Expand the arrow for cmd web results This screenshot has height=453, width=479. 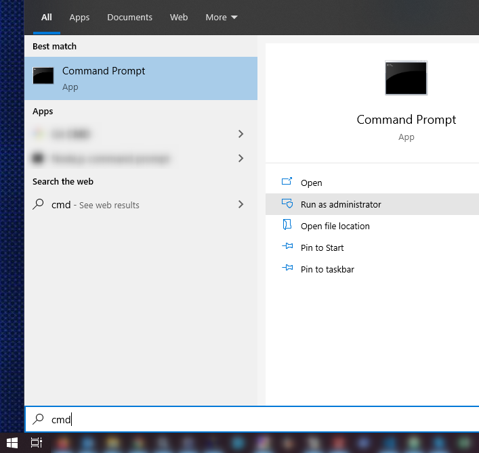241,204
